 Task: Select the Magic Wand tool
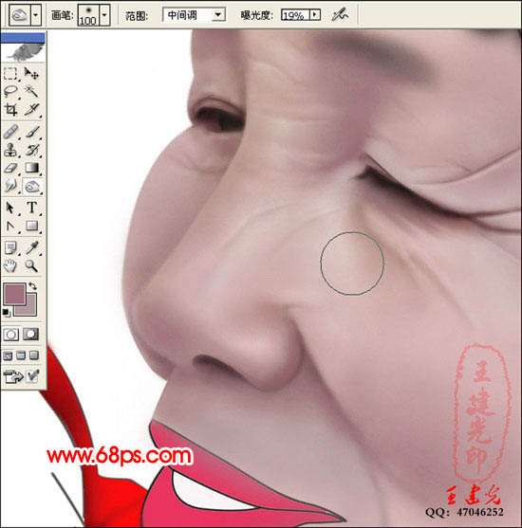click(31, 91)
